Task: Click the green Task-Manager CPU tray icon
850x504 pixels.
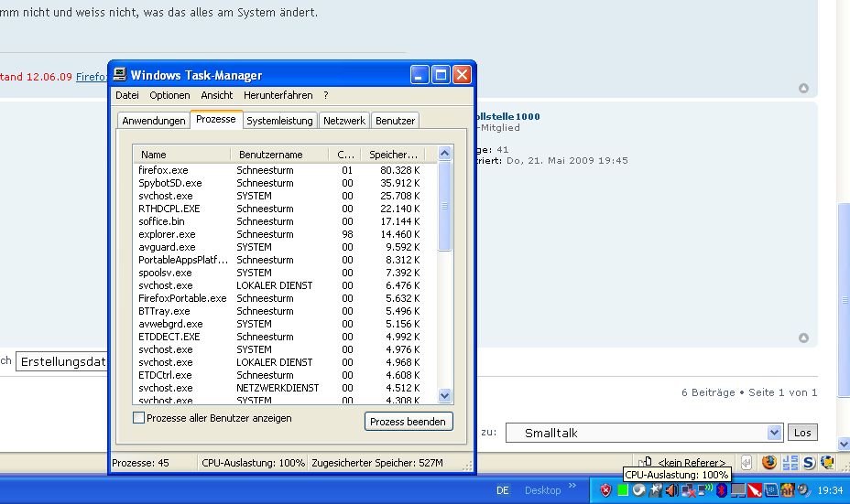Action: click(x=622, y=490)
